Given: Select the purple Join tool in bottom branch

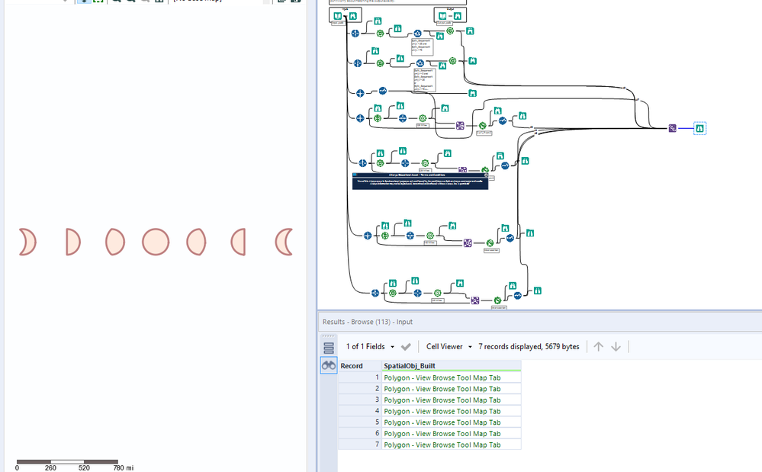Looking at the screenshot, I should [x=474, y=300].
